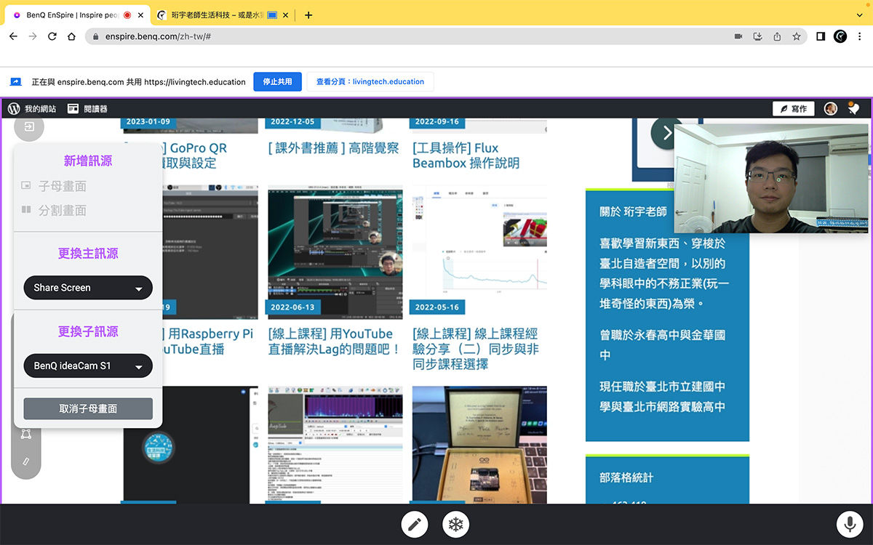Click the install app icon in address bar

point(757,36)
